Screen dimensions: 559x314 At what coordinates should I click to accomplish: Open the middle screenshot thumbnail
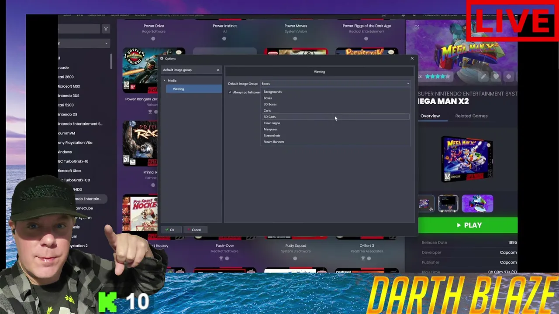click(x=448, y=204)
